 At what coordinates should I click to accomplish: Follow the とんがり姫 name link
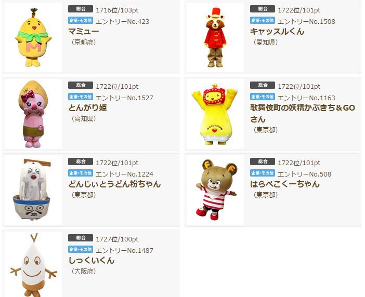coord(87,107)
